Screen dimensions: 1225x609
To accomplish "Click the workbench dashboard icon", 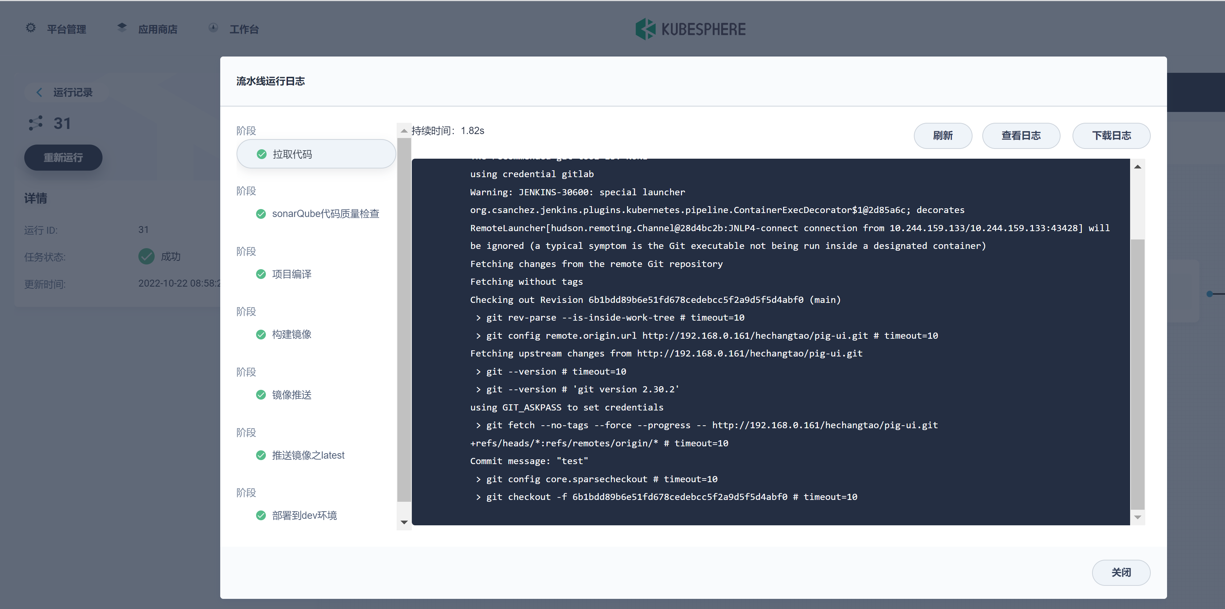I will 213,28.
